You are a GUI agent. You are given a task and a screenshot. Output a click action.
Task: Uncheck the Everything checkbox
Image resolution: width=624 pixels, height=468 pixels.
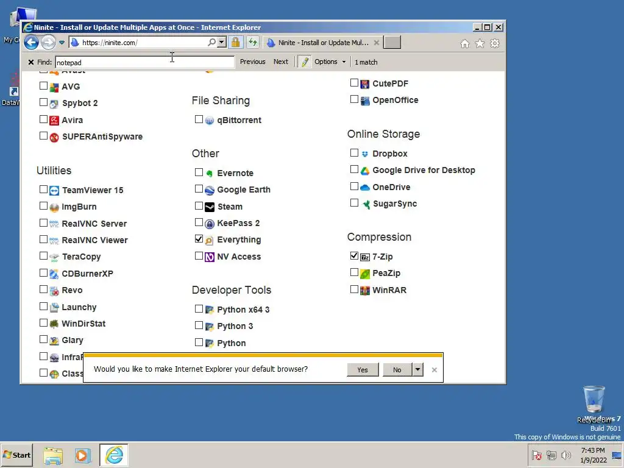[x=199, y=239]
